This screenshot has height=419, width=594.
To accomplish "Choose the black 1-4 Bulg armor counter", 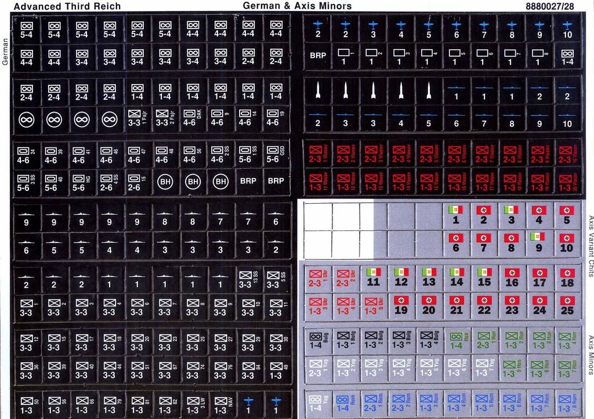I will point(318,340).
